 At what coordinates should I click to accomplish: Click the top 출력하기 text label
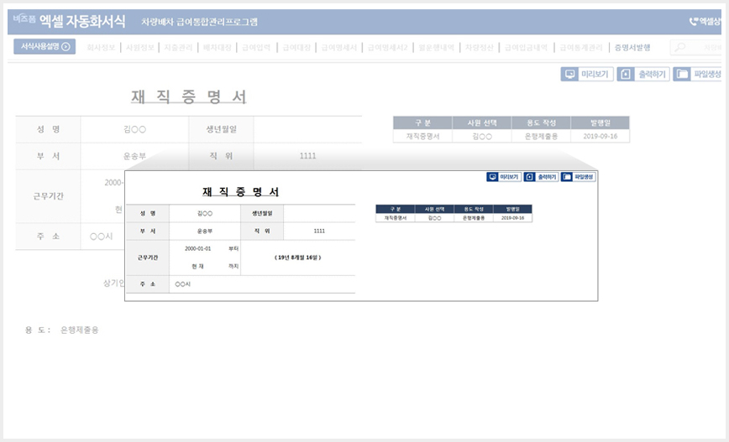click(x=652, y=75)
